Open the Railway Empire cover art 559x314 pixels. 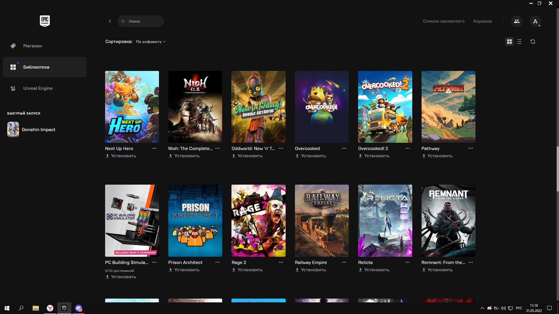[x=322, y=221]
